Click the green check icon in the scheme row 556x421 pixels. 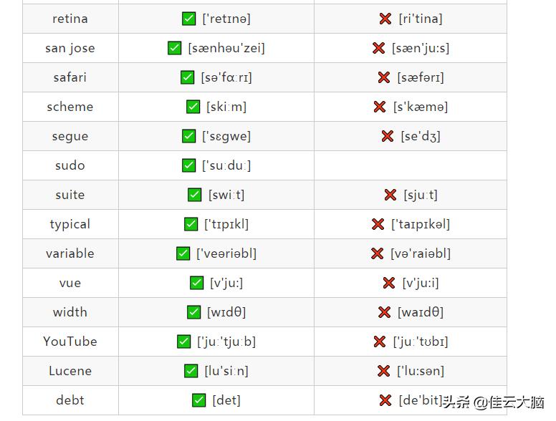[x=193, y=107]
